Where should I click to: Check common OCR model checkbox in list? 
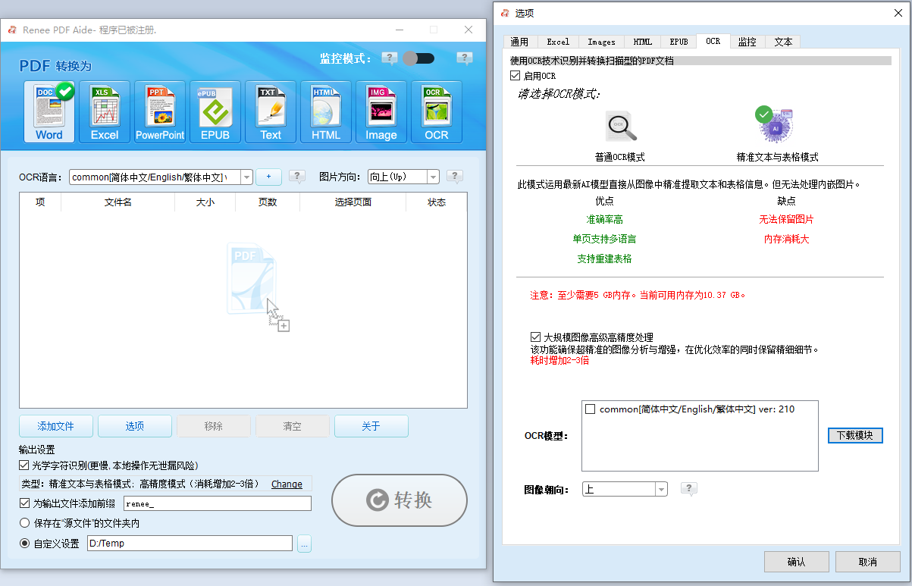[x=591, y=409]
